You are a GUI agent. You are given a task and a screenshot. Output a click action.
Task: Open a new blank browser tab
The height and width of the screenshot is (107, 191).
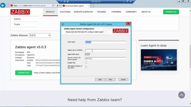coord(92,6)
